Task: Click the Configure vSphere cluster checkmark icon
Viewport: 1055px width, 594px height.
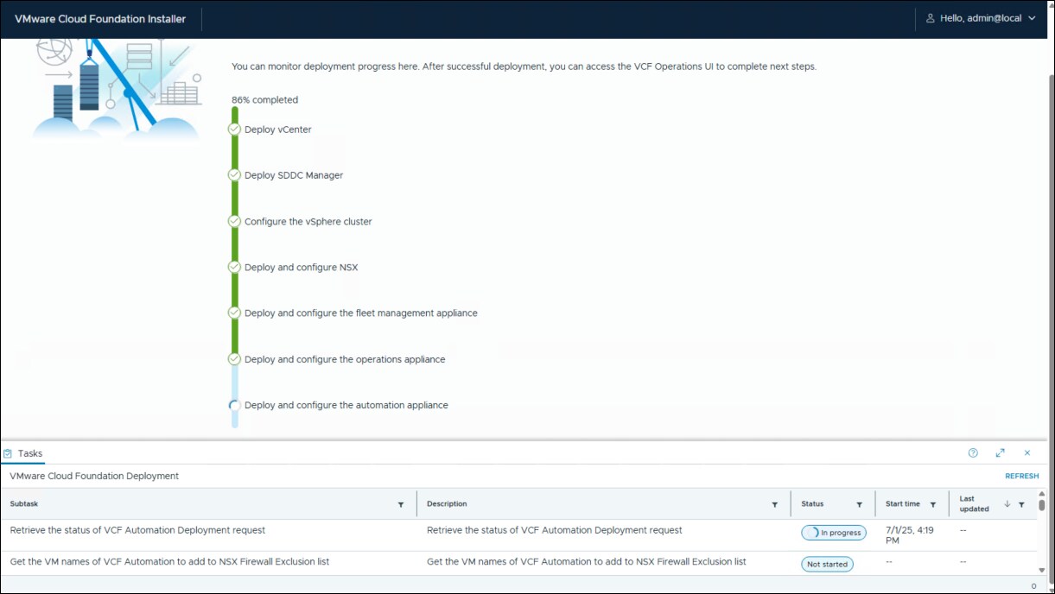Action: tap(234, 221)
